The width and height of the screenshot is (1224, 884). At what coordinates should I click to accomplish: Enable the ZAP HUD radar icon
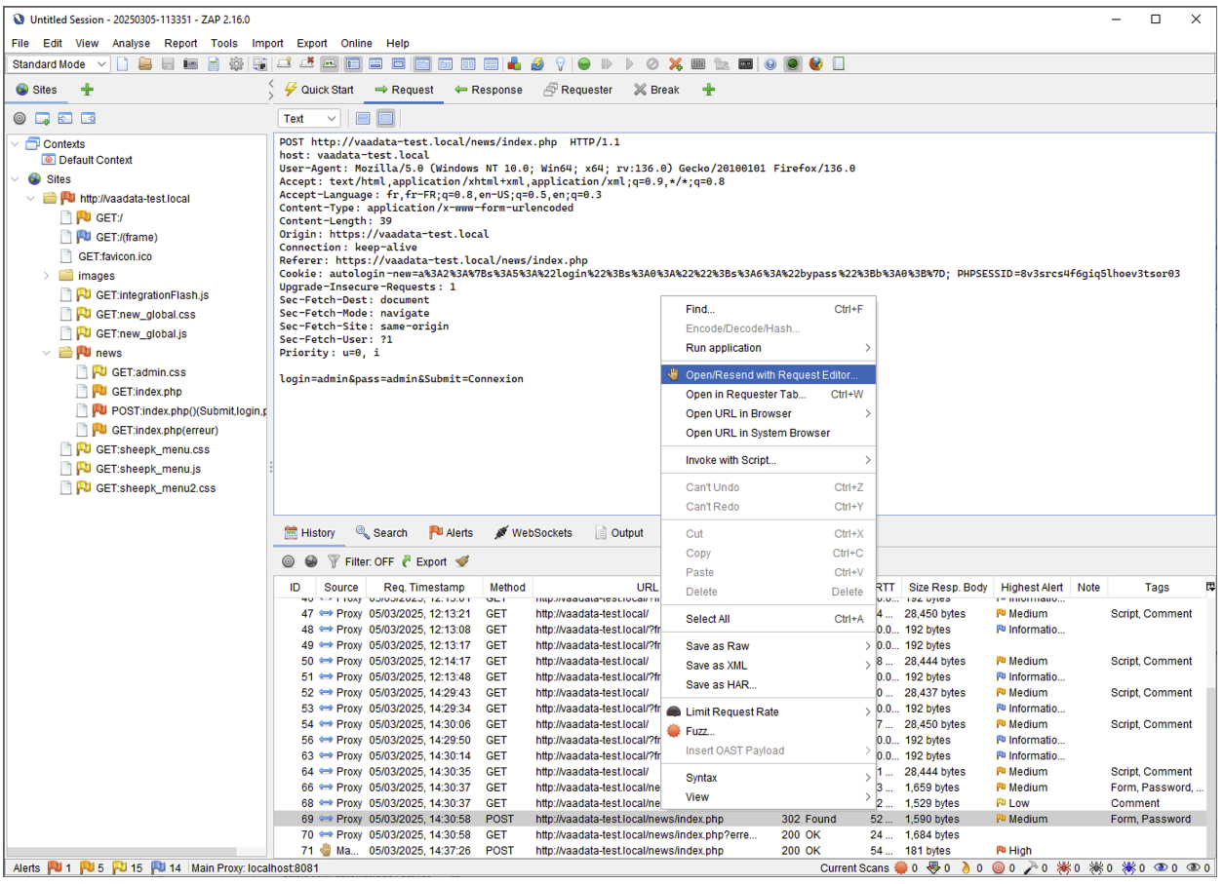792,64
